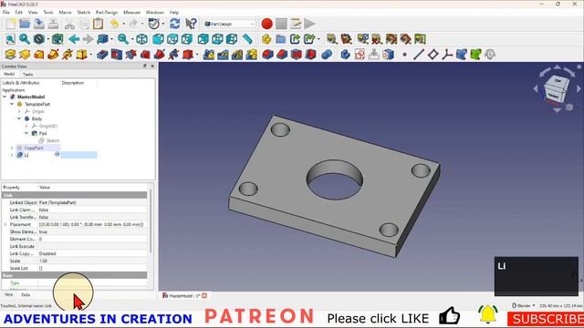Screen dimensions: 584x328
Task: Click the Measure distance ruler icon
Action: pos(247,39)
